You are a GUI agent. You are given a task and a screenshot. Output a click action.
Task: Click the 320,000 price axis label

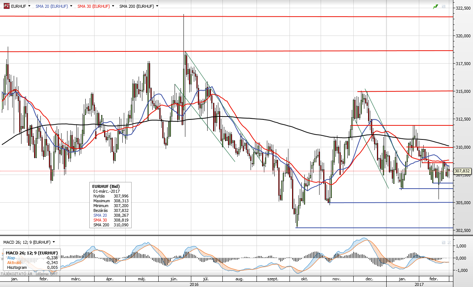(x=463, y=36)
